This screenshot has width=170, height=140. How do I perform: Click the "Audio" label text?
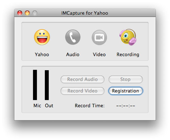[x=73, y=55]
